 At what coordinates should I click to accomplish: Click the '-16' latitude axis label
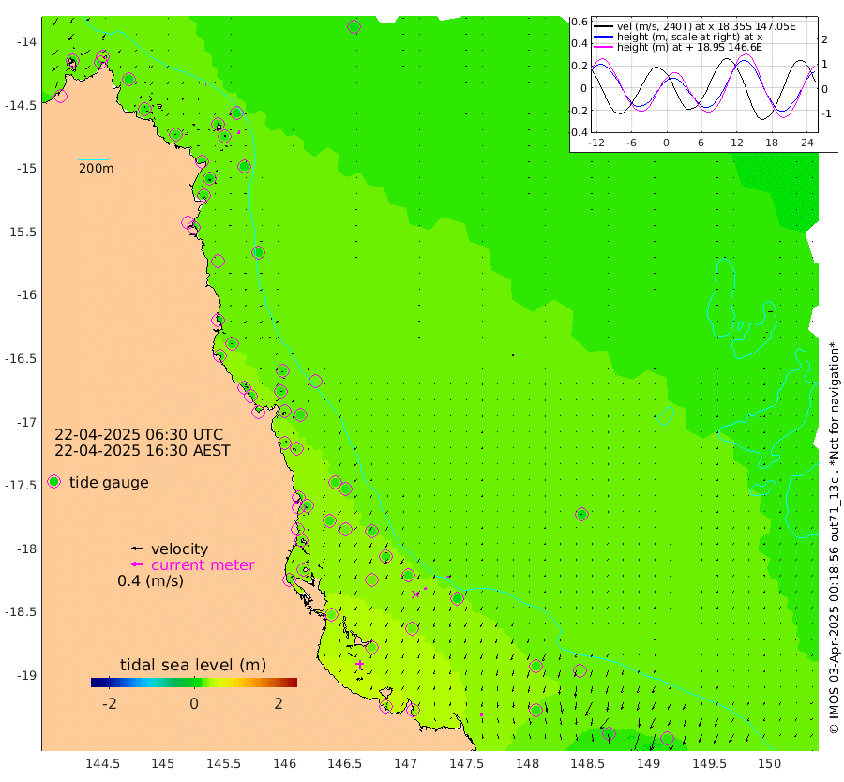[x=25, y=295]
